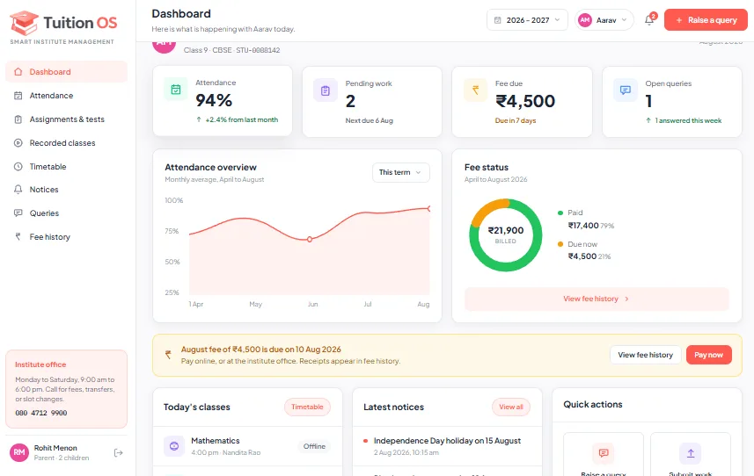754x476 pixels.
Task: Click 'Next due 6 Aug' text
Action: pyautogui.click(x=370, y=120)
